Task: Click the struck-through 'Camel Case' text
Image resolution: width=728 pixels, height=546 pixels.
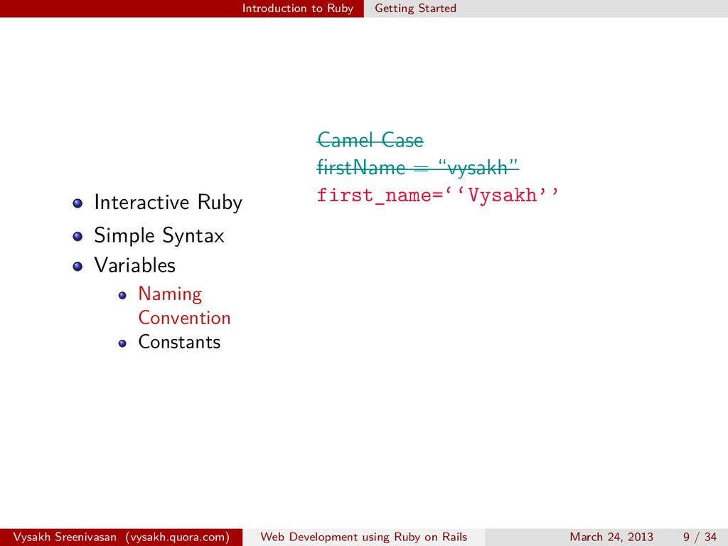Action: (370, 140)
